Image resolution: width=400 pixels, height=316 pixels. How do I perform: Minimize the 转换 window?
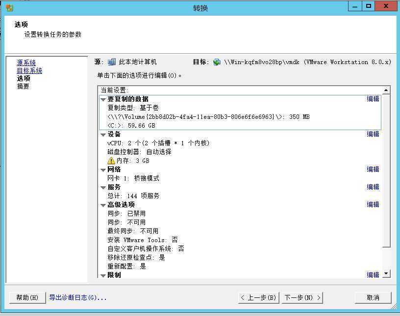pyautogui.click(x=355, y=6)
